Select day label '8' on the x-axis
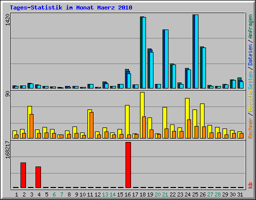This screenshot has height=200, width=256. 69,194
